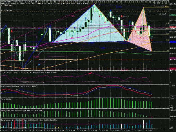Click the 50.0 Fibonacci level label

[x=167, y=28]
